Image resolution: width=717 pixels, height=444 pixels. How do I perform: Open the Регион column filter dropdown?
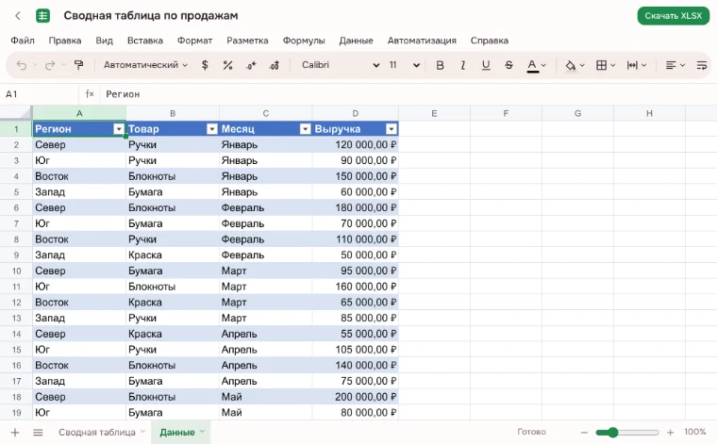[x=119, y=129]
